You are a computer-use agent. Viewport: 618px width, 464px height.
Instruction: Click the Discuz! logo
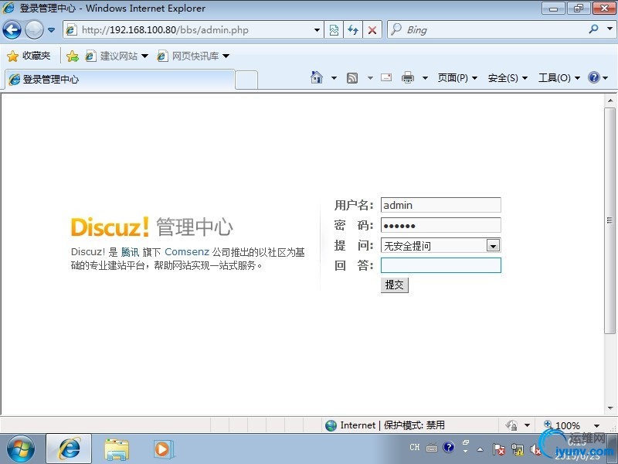tap(110, 227)
